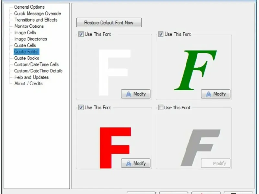Viewport: 259px width, 194px height.
Task: Enable Use This Font for gray font
Action: pyautogui.click(x=161, y=107)
